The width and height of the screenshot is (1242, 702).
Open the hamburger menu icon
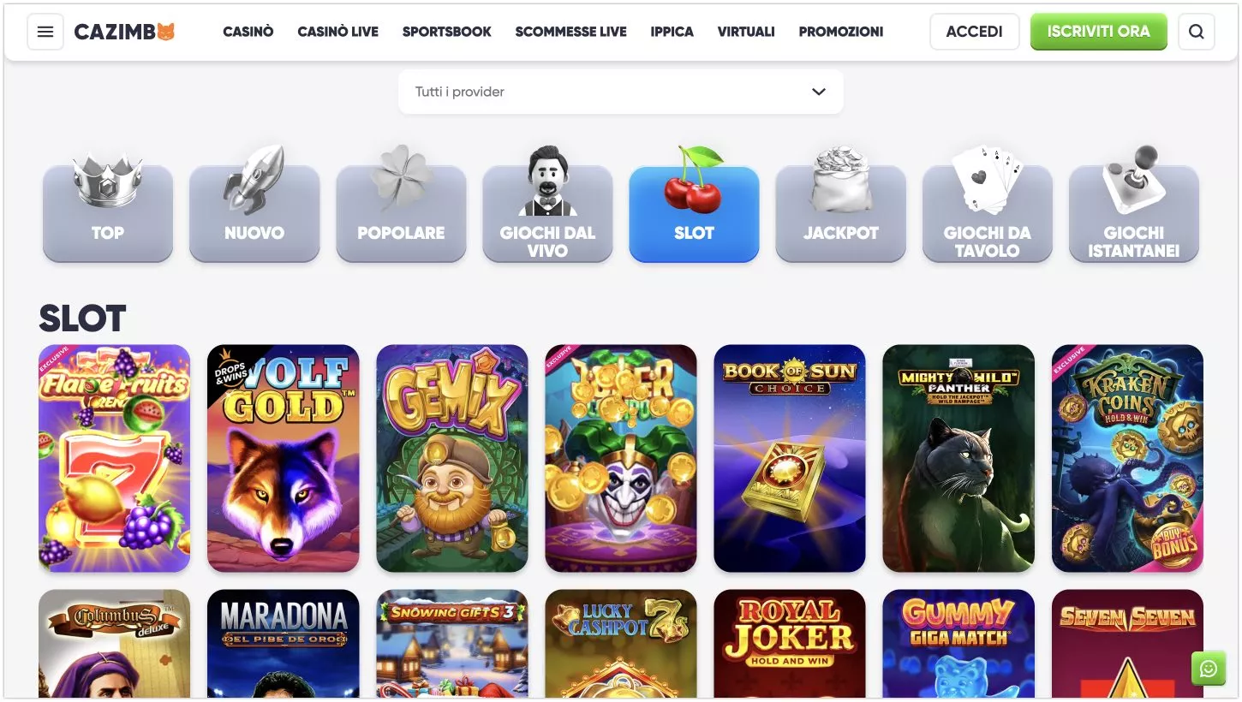[x=45, y=32]
